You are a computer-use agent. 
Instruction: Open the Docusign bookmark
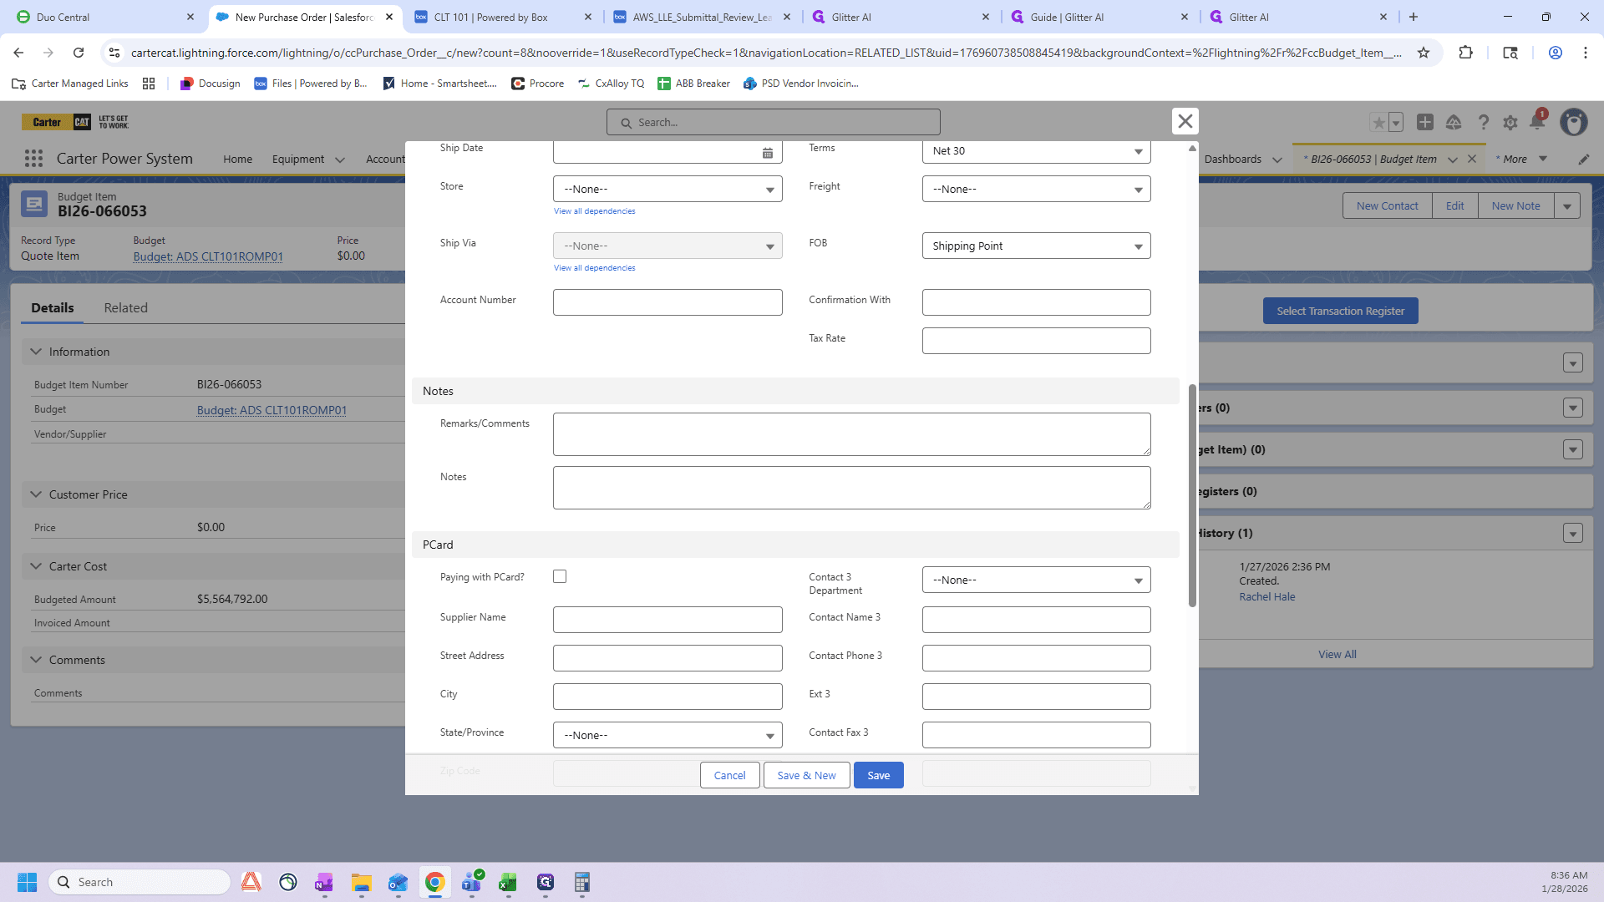coord(210,84)
